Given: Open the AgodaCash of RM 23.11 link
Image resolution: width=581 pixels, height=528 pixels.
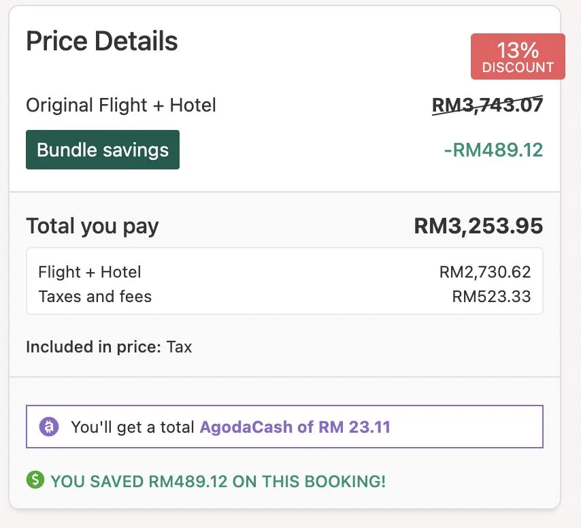Looking at the screenshot, I should 295,427.
